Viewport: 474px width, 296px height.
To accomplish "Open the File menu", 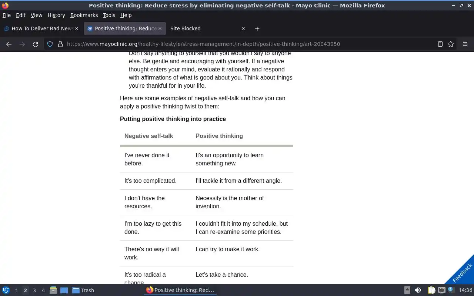I will click(x=7, y=15).
